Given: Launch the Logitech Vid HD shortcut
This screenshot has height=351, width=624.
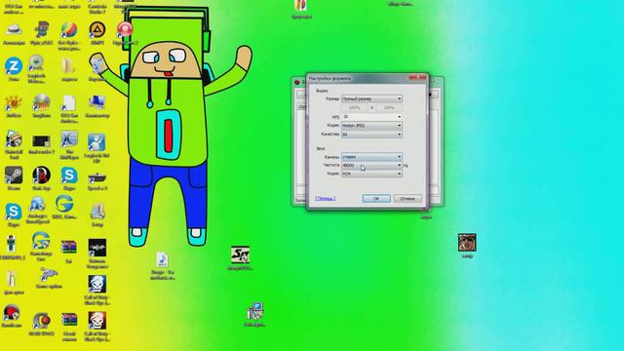Looking at the screenshot, I should (x=97, y=142).
